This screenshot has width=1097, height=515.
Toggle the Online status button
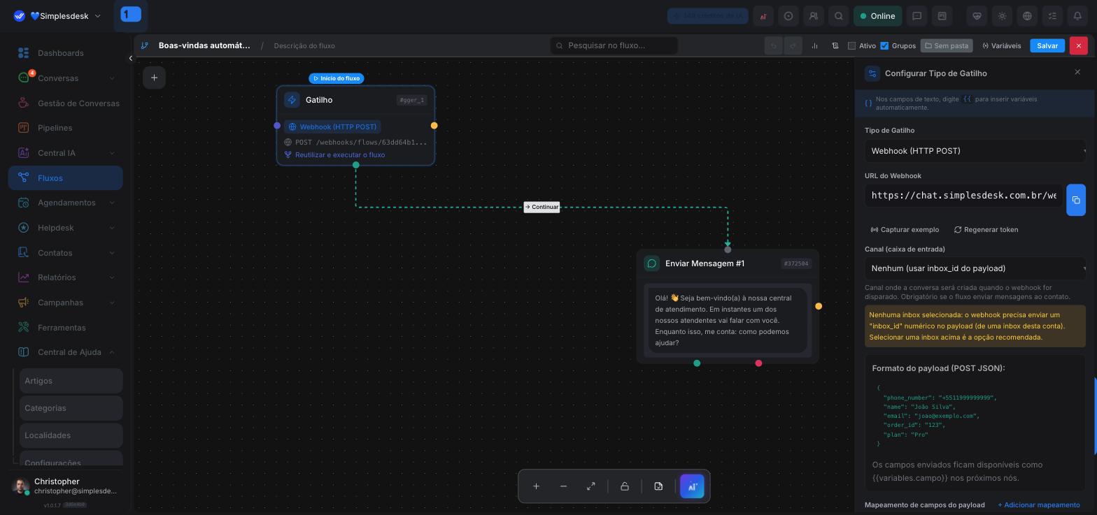click(877, 16)
